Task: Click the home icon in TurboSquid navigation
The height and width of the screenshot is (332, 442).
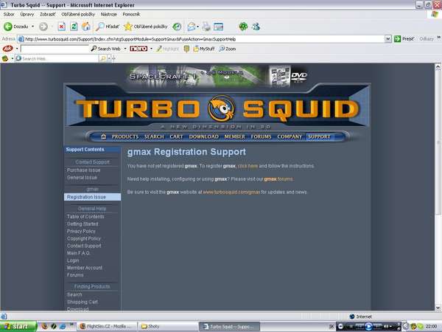Action: (x=103, y=136)
